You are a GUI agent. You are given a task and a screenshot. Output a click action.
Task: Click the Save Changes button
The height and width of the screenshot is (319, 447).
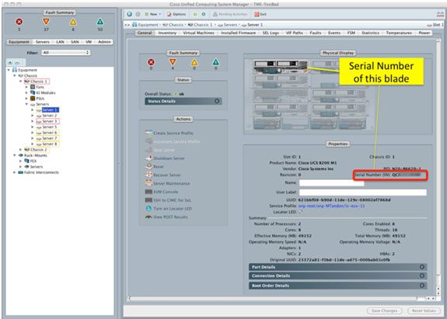pos(384,310)
